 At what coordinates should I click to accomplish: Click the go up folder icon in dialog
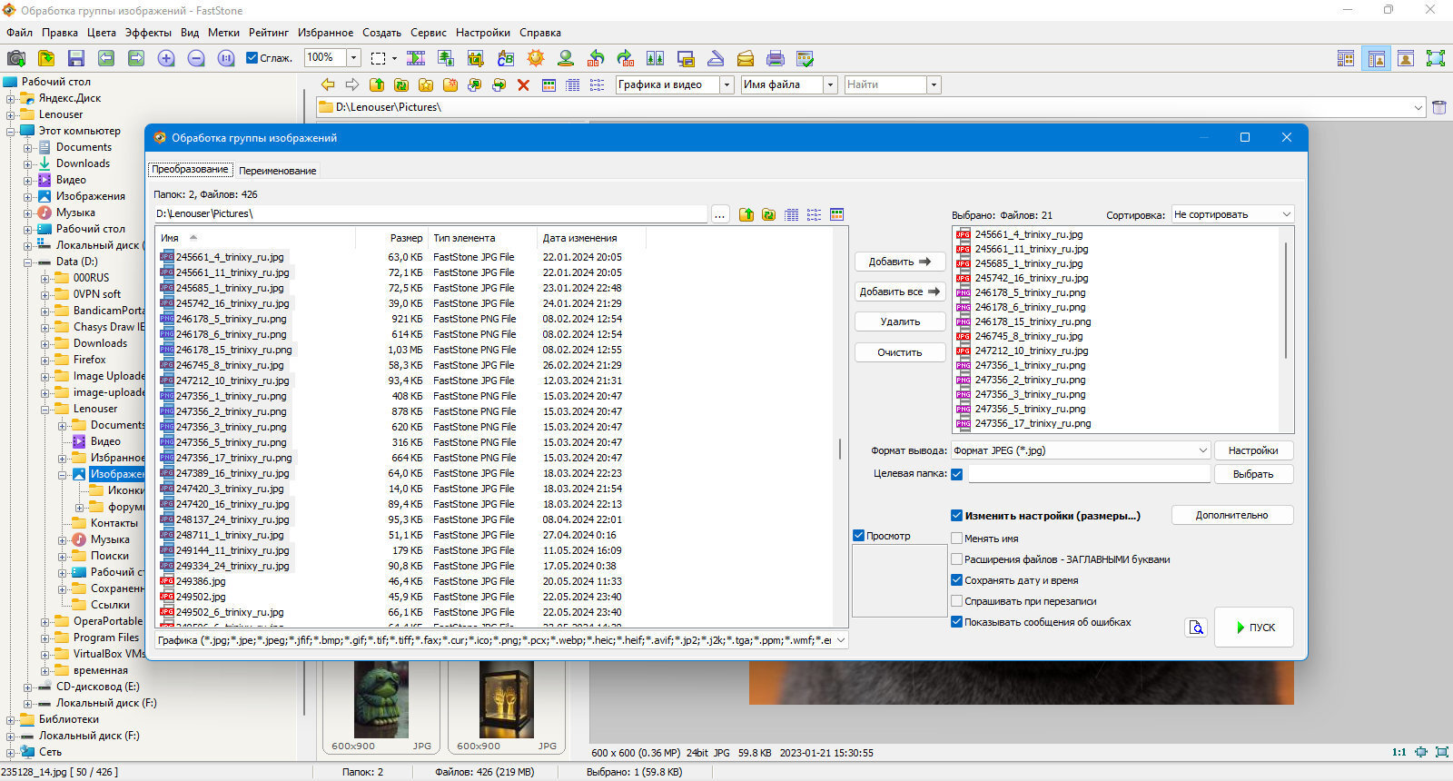pos(746,214)
